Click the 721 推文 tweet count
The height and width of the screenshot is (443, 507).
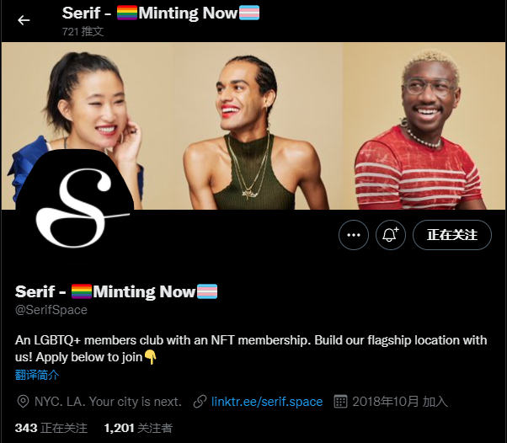[83, 31]
